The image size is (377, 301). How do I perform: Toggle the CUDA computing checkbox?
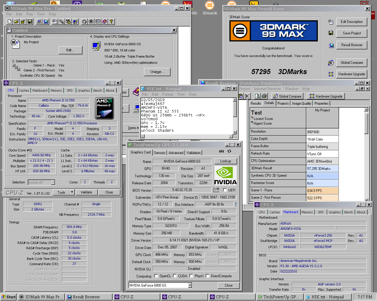175,276
